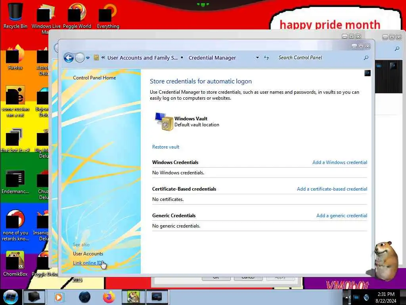Image resolution: width=406 pixels, height=305 pixels.
Task: Click the Restore vault link
Action: [x=166, y=147]
